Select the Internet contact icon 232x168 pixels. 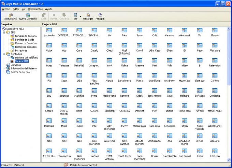pos(140,106)
